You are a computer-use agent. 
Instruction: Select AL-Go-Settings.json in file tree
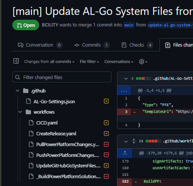point(54,102)
